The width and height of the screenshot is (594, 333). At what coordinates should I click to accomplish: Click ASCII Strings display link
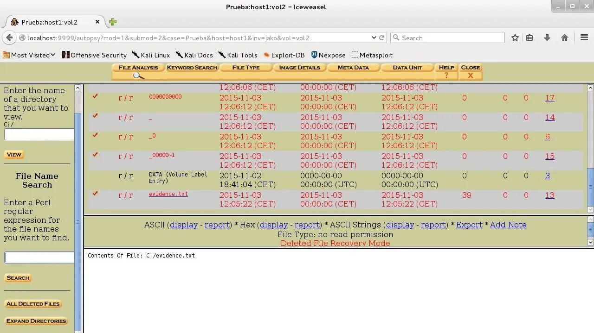pos(400,225)
